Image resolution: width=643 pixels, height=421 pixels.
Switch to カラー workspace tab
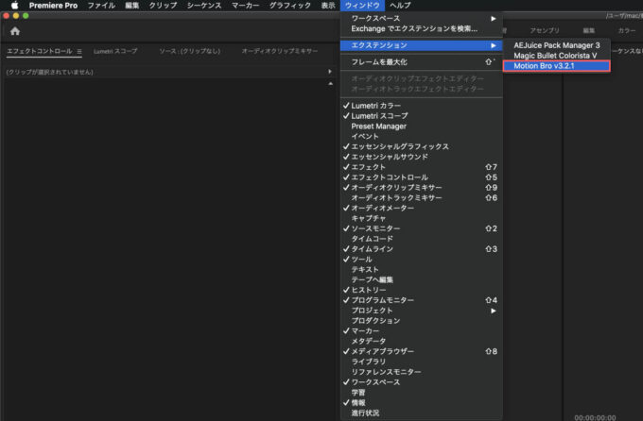[x=626, y=31]
